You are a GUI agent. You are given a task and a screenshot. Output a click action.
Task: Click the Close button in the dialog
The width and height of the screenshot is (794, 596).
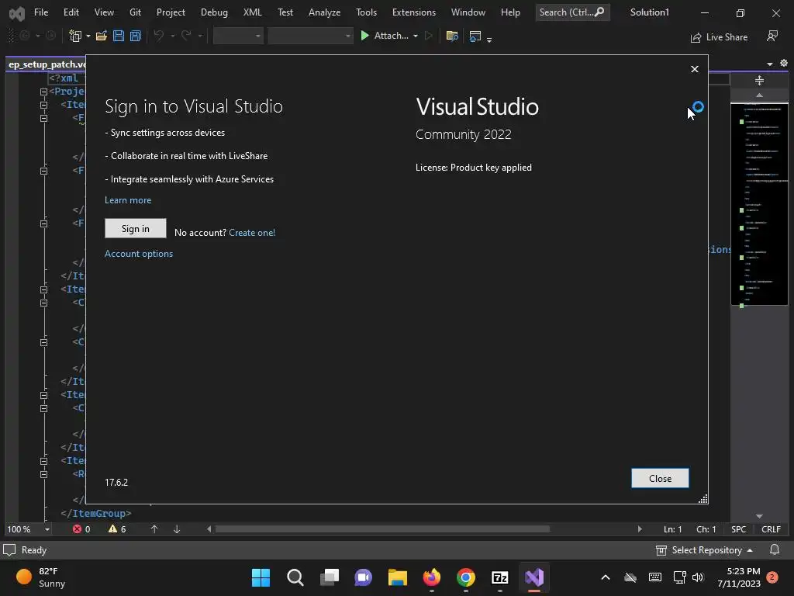(x=660, y=478)
